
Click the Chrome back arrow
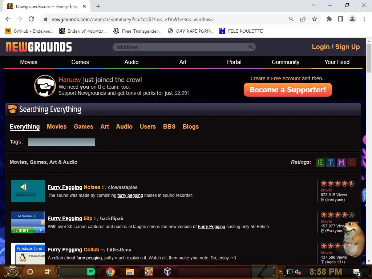point(8,19)
